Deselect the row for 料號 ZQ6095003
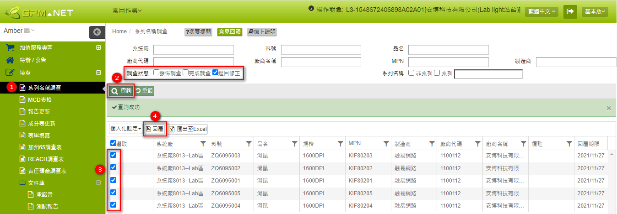The width and height of the screenshot is (617, 214). click(x=114, y=155)
